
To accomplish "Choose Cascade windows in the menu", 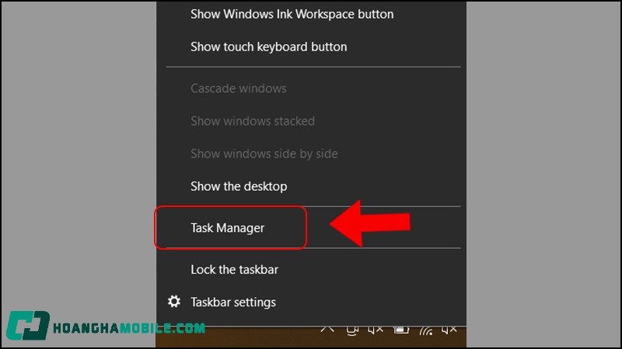I will [238, 88].
